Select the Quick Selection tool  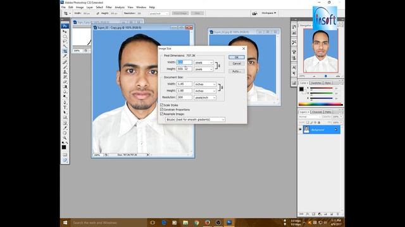(65, 46)
